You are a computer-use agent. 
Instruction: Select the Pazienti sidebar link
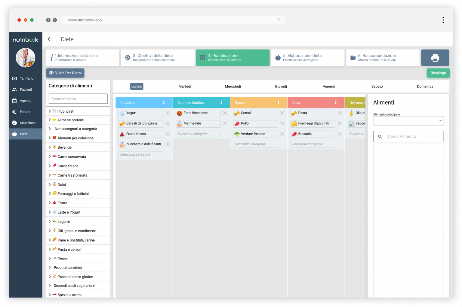tap(26, 90)
